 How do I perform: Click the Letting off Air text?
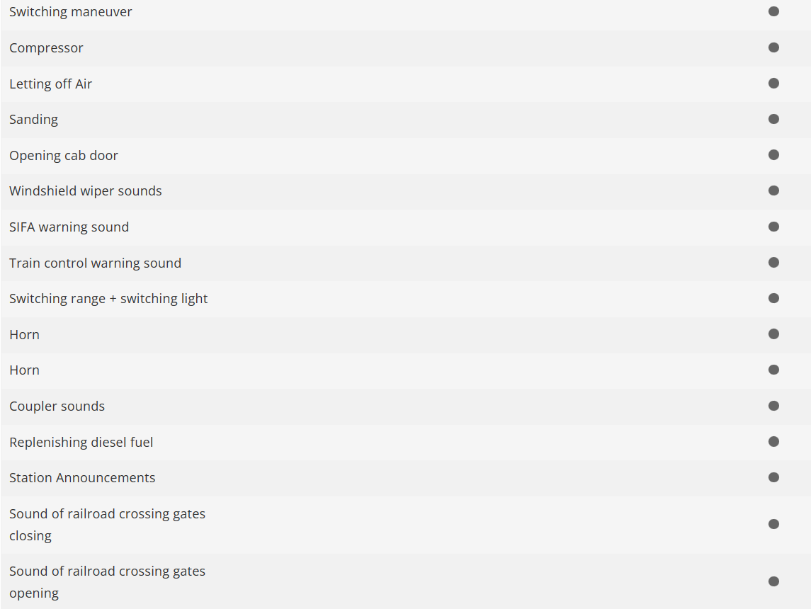click(x=50, y=84)
